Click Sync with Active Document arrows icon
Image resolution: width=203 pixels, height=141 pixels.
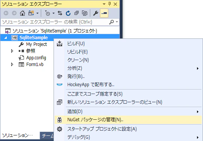pos(60,13)
